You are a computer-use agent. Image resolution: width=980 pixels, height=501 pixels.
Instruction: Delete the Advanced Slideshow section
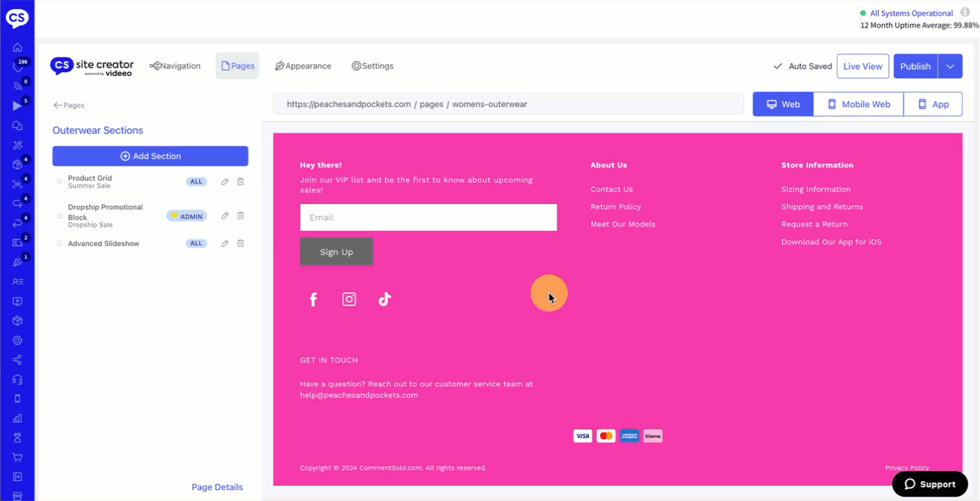[240, 244]
